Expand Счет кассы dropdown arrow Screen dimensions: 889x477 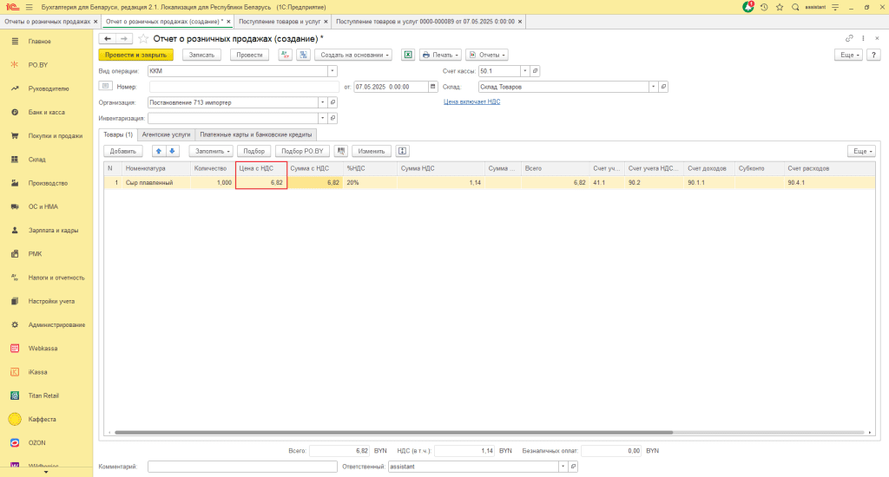(525, 71)
